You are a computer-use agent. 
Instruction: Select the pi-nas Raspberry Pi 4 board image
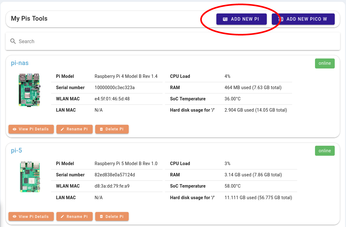29,90
